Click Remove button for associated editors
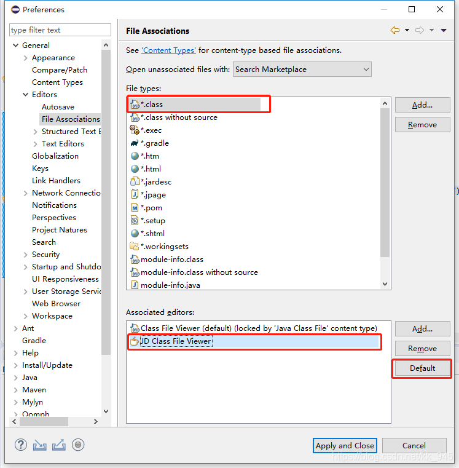The width and height of the screenshot is (459, 468). click(x=422, y=348)
